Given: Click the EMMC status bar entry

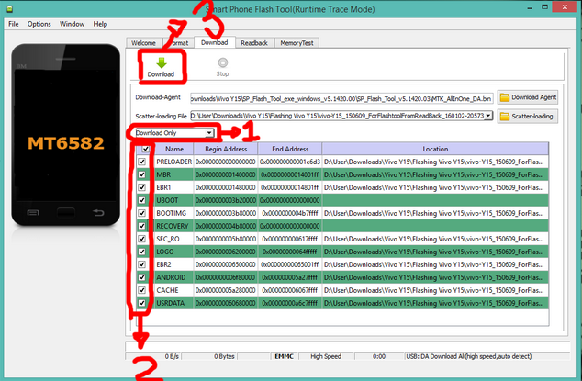Looking at the screenshot, I should (x=284, y=356).
